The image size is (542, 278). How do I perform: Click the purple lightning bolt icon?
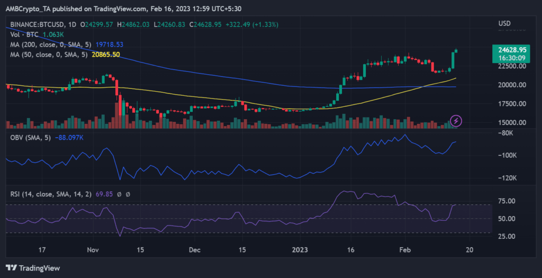(456, 121)
